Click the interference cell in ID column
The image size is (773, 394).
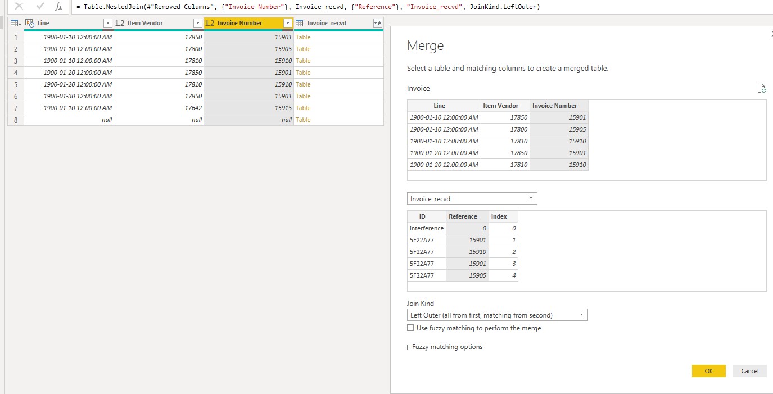point(427,228)
